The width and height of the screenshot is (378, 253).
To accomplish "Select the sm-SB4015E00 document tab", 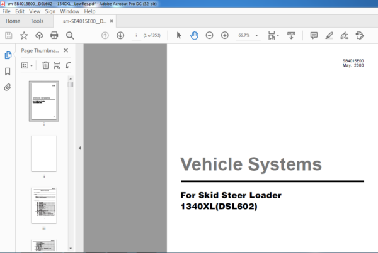I will tap(84, 21).
